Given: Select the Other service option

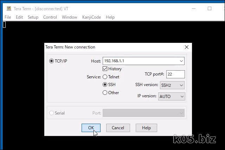Looking at the screenshot, I should tap(105, 93).
